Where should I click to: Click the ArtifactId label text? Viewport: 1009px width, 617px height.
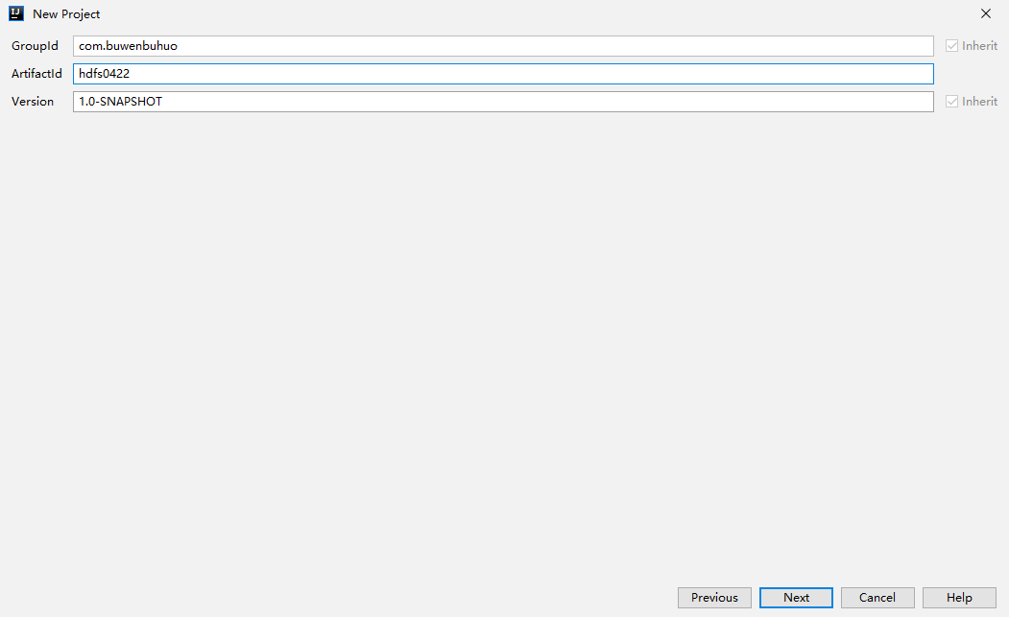36,73
